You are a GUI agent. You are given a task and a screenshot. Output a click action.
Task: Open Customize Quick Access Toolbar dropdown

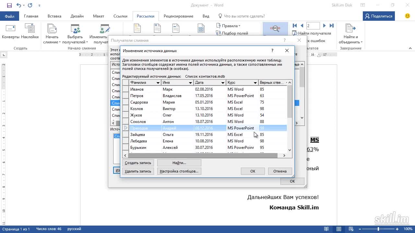point(40,5)
